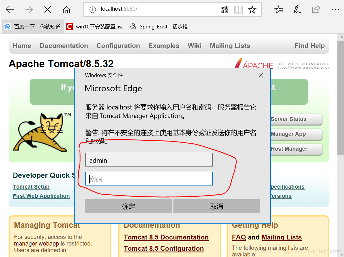The image size is (344, 257).
Task: Open the favorites hub icon
Action: [279, 10]
